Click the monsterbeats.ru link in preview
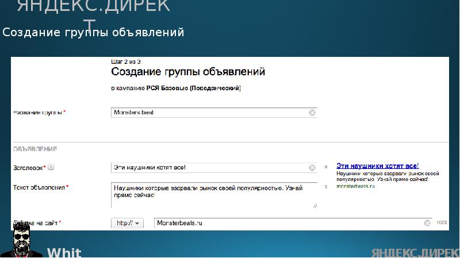Image resolution: width=460 pixels, height=258 pixels. (355, 187)
